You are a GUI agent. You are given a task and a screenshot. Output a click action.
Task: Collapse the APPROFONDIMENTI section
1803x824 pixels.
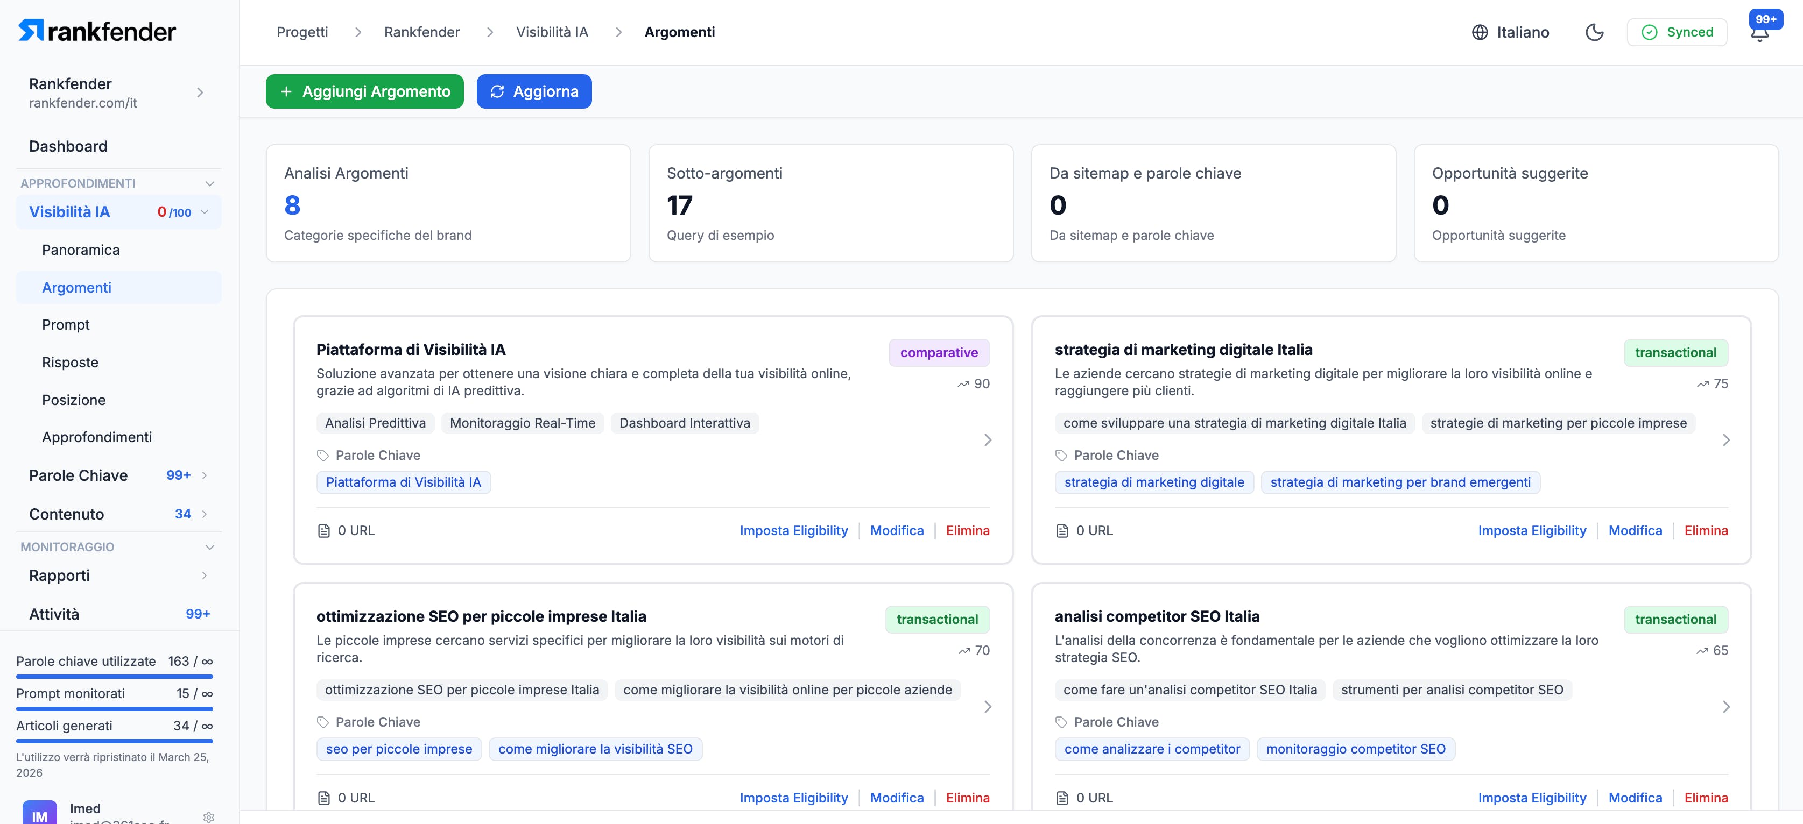pyautogui.click(x=209, y=183)
